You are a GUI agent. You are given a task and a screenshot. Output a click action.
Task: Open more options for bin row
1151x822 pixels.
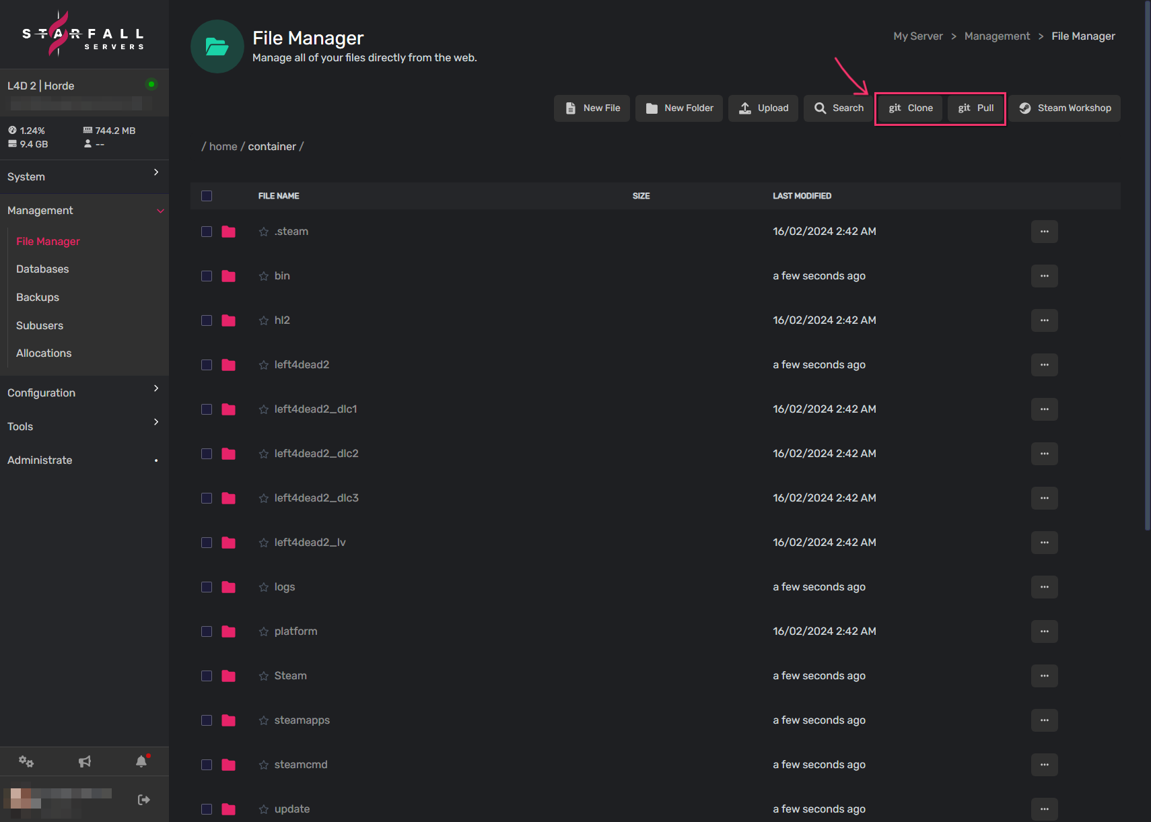pos(1045,276)
